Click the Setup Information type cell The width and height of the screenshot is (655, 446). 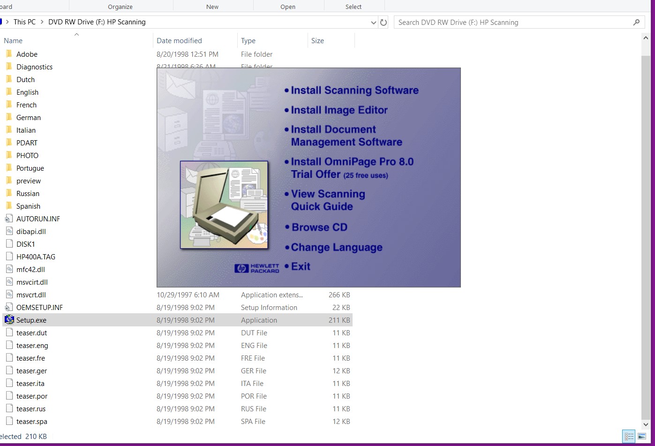(x=269, y=307)
